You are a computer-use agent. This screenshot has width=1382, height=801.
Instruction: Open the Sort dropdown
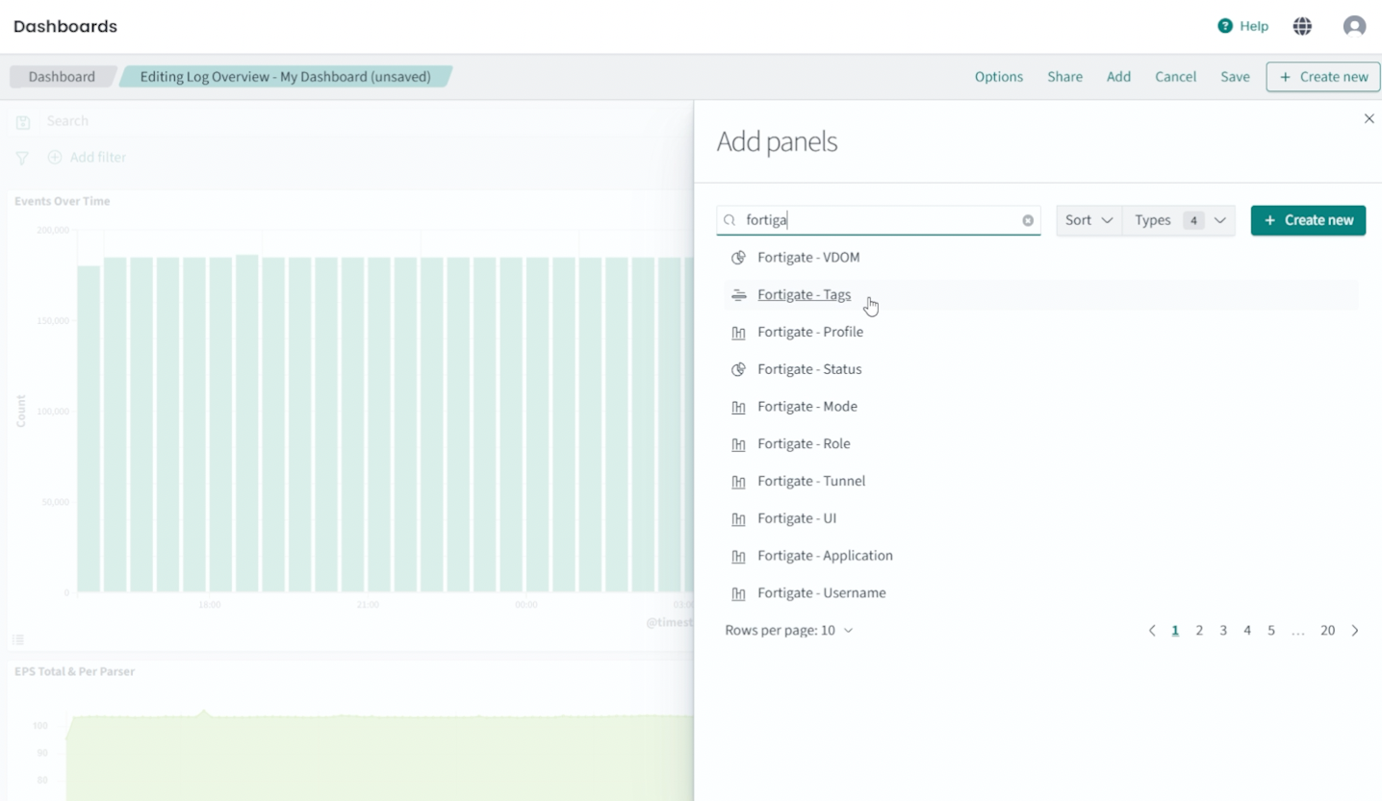pyautogui.click(x=1088, y=220)
